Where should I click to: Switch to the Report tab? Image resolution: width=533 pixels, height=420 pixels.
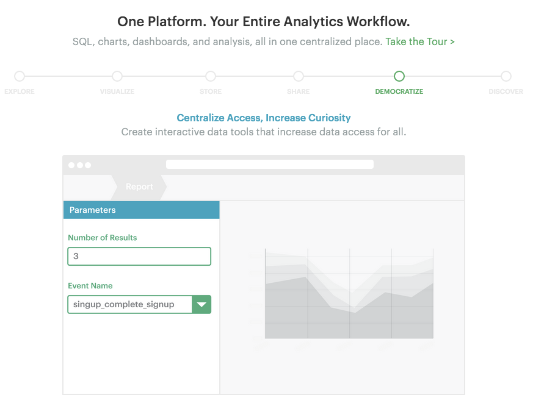[139, 187]
